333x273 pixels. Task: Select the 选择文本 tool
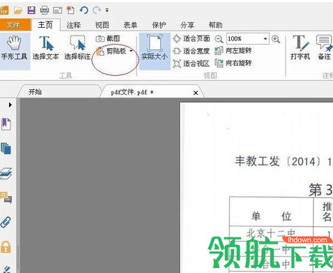pos(46,47)
